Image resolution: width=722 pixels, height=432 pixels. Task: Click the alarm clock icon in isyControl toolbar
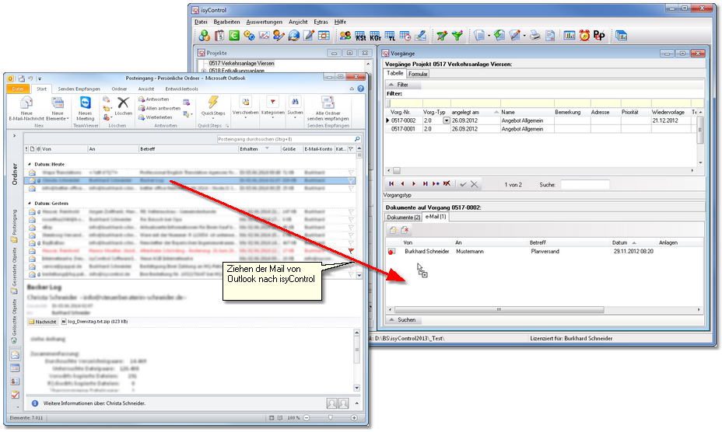584,36
